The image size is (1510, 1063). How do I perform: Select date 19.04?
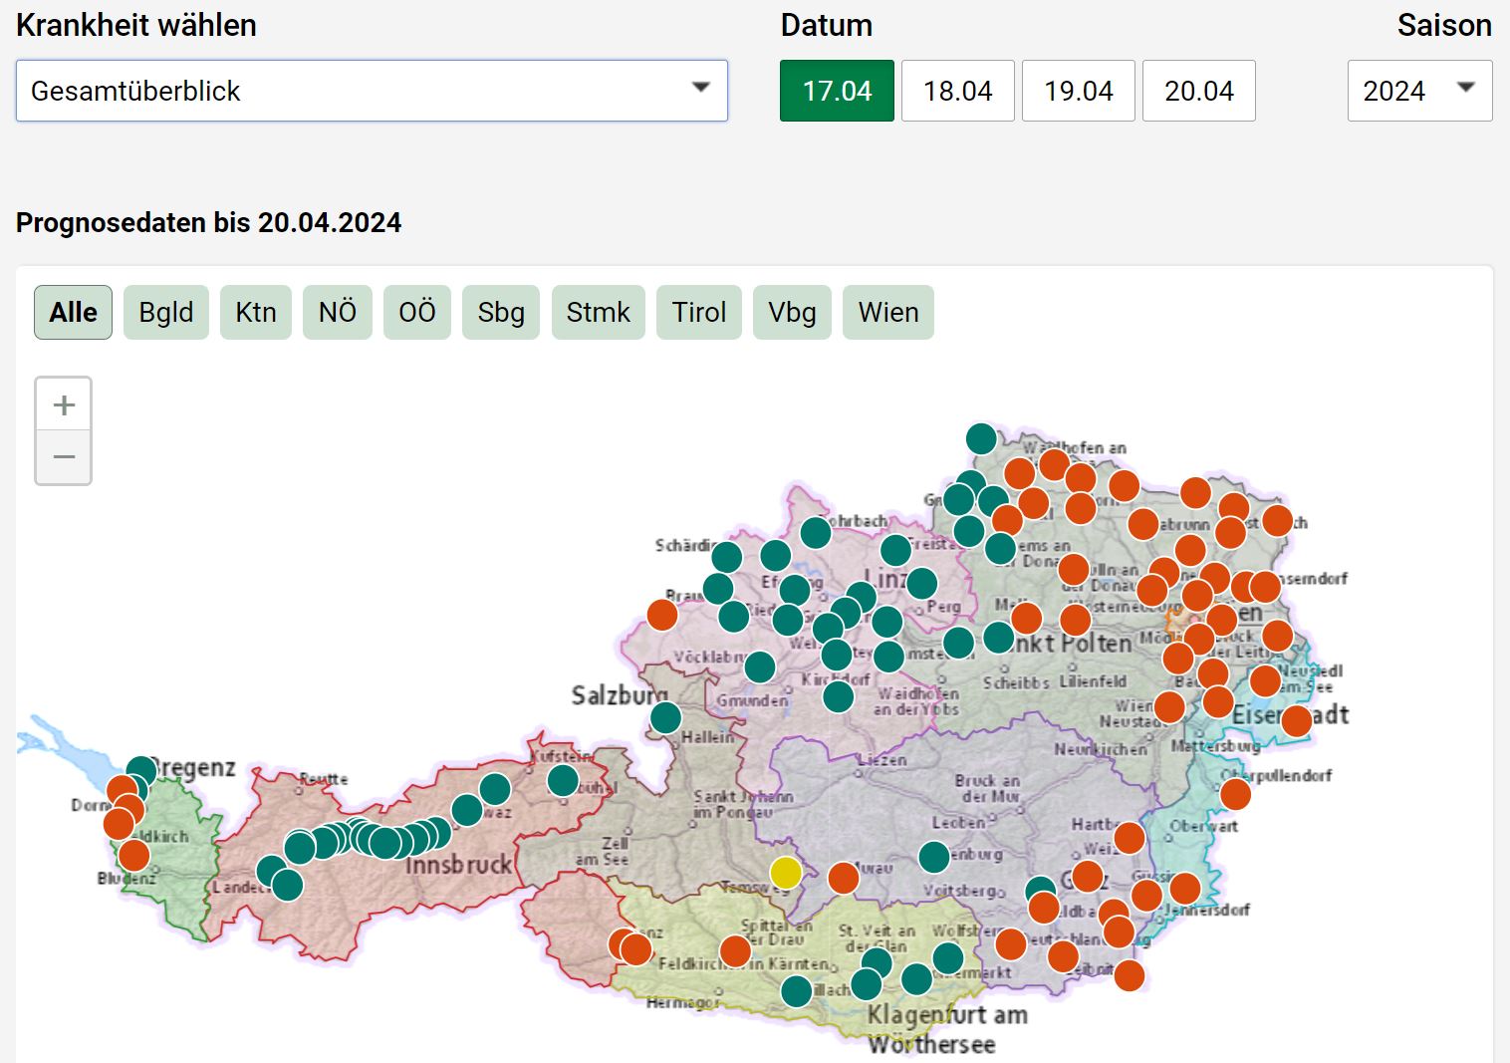1078,91
